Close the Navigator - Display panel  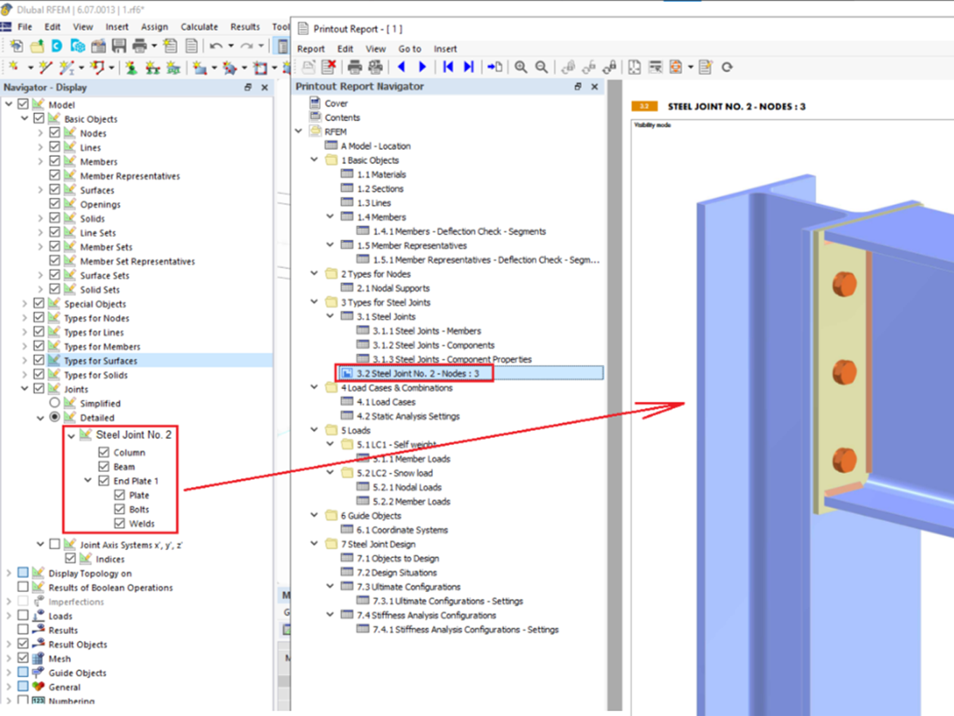265,87
